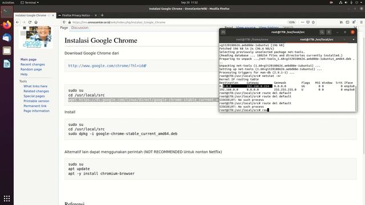Viewport: 365px width, 205px height.
Task: Open Firefox account icon
Action: click(354, 22)
